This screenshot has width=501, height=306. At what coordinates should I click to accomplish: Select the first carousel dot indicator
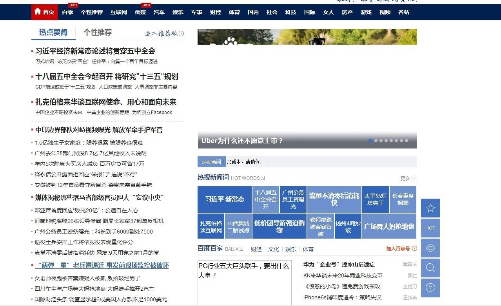(370, 141)
